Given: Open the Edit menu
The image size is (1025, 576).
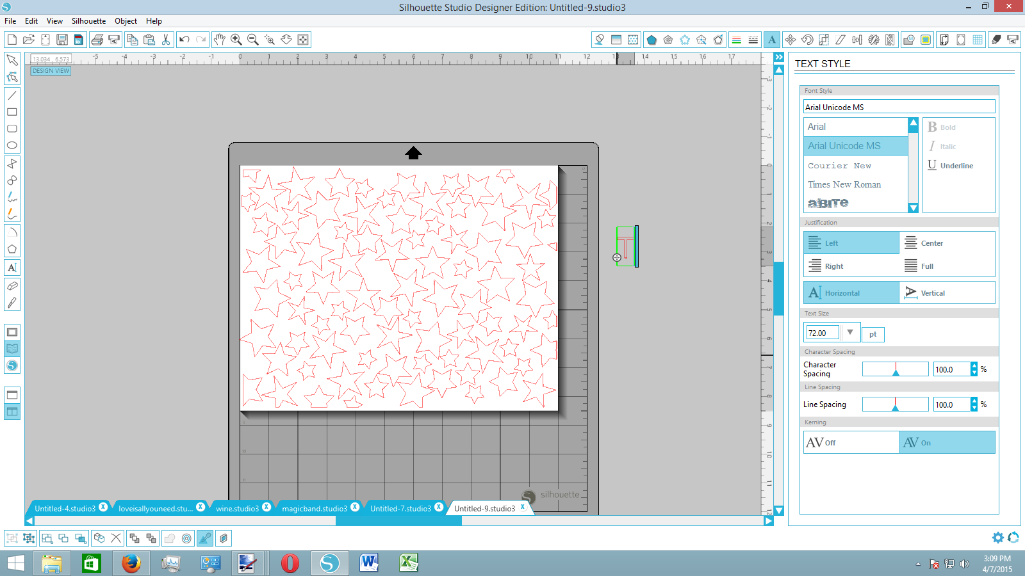Looking at the screenshot, I should tap(31, 21).
